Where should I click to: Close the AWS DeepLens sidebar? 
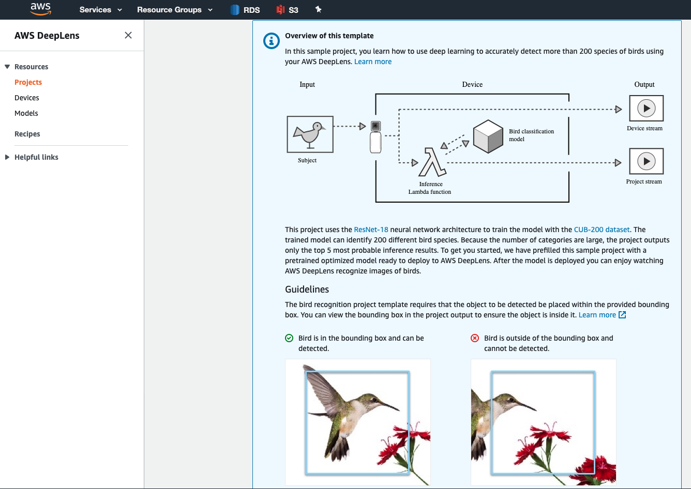coord(128,35)
